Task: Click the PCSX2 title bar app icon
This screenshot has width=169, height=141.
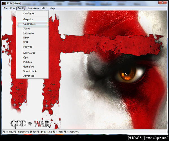Action: 4,3
